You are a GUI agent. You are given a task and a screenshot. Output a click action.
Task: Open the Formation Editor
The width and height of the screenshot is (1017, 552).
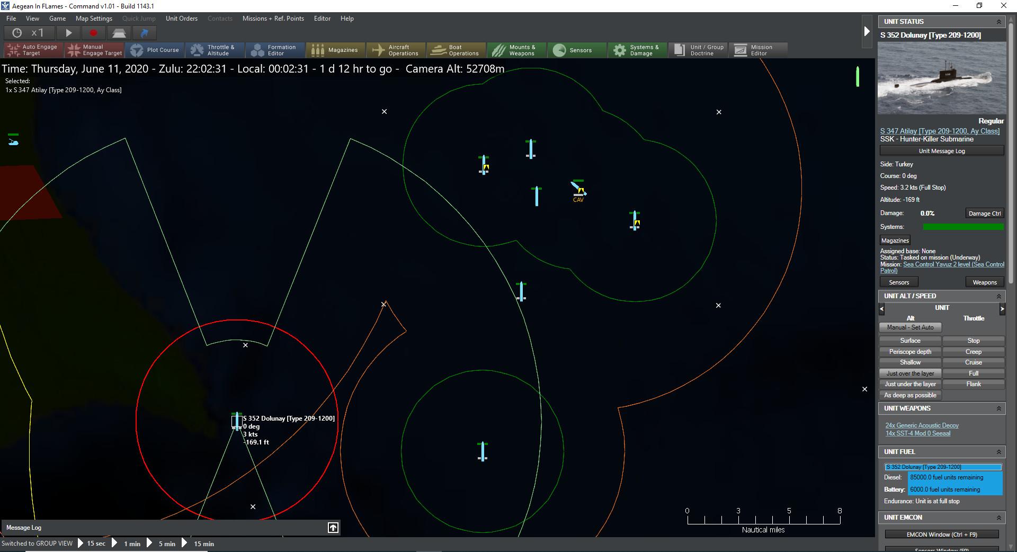pyautogui.click(x=275, y=49)
